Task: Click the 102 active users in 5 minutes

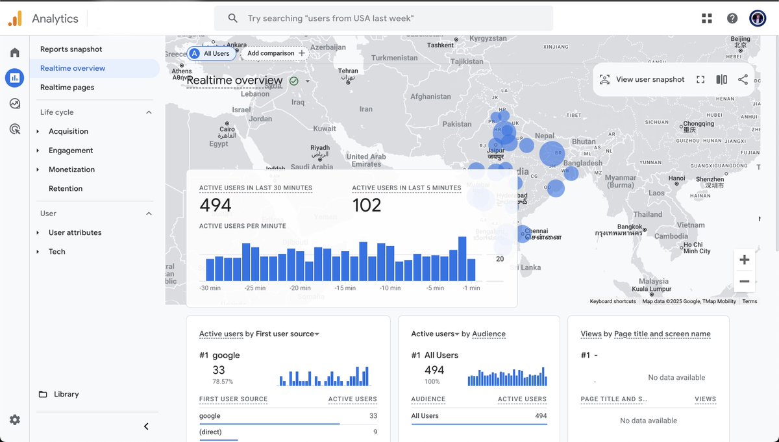Action: [x=367, y=205]
